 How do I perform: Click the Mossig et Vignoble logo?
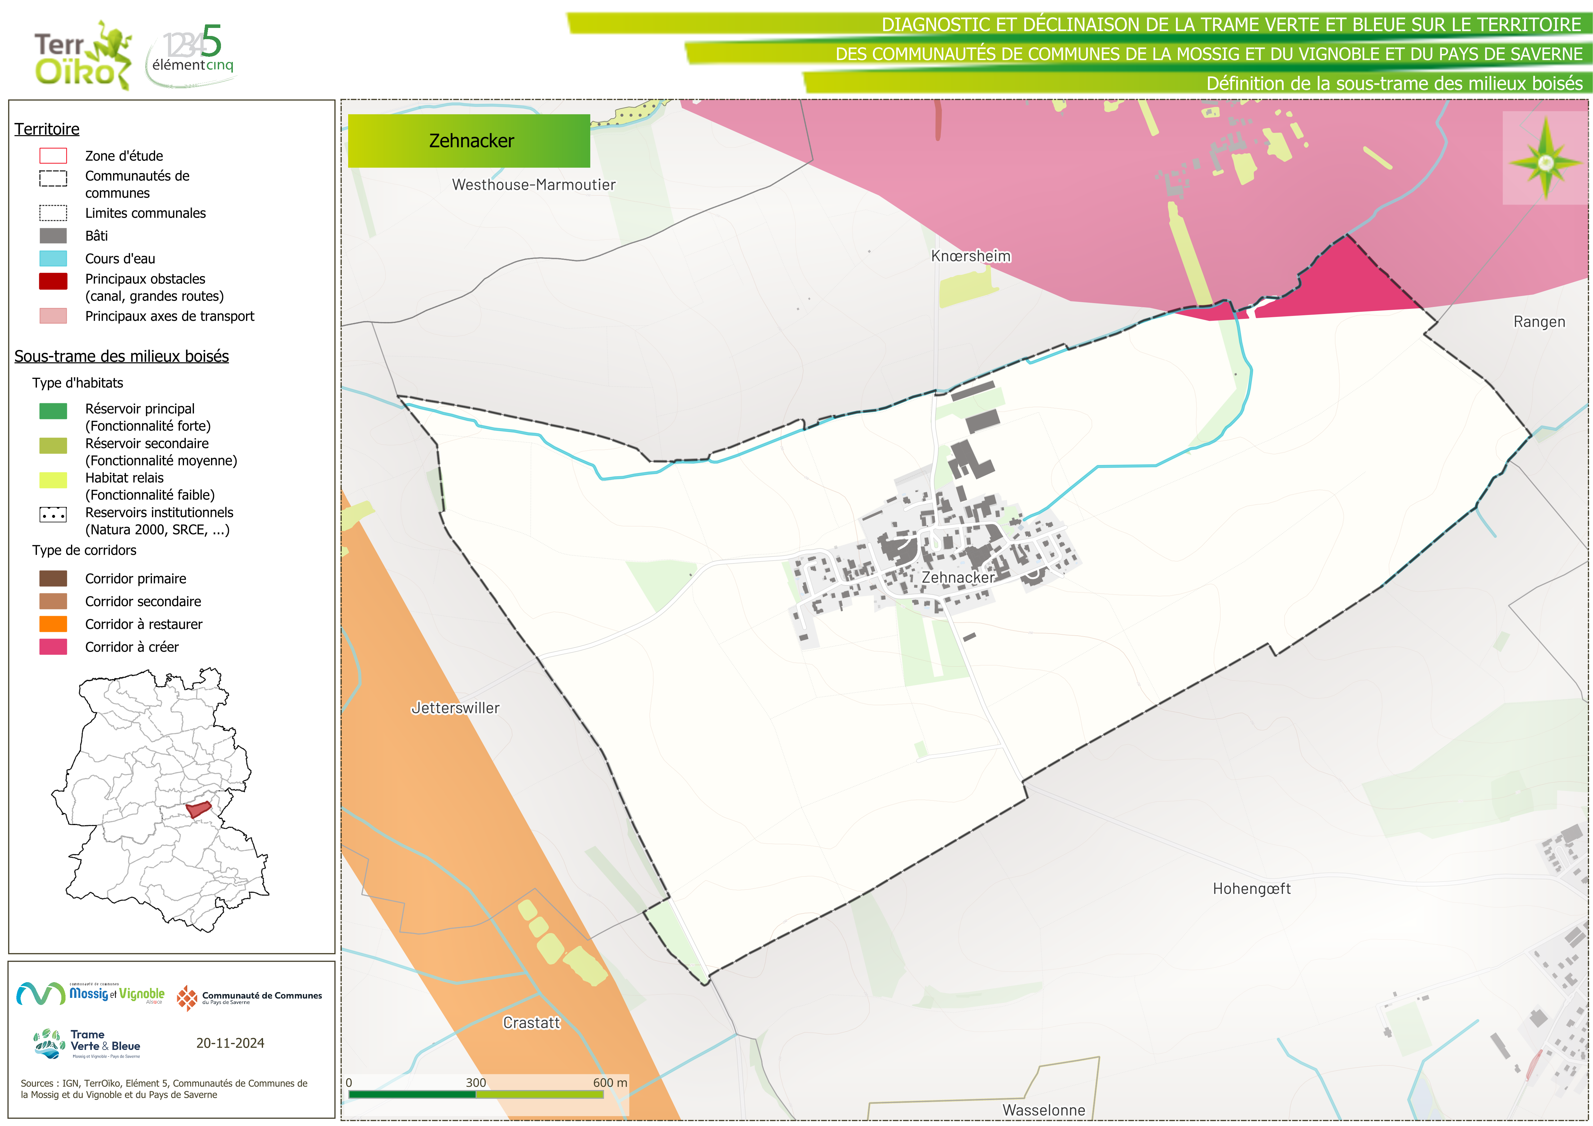90,993
